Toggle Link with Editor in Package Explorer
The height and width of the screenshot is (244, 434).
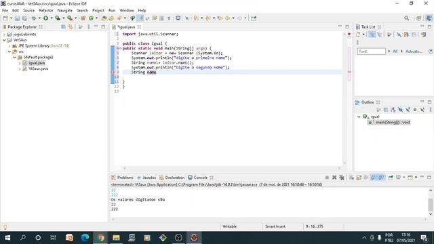[x=71, y=27]
